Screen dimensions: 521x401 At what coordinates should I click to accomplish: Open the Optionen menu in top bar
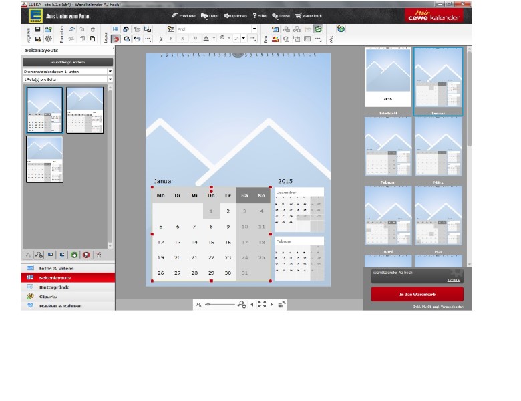tap(236, 16)
